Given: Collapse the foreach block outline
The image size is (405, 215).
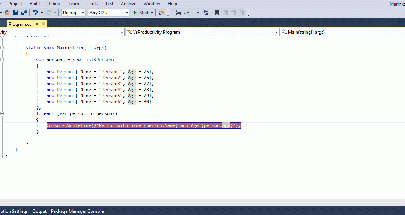Looking at the screenshot, I should pos(2,113).
